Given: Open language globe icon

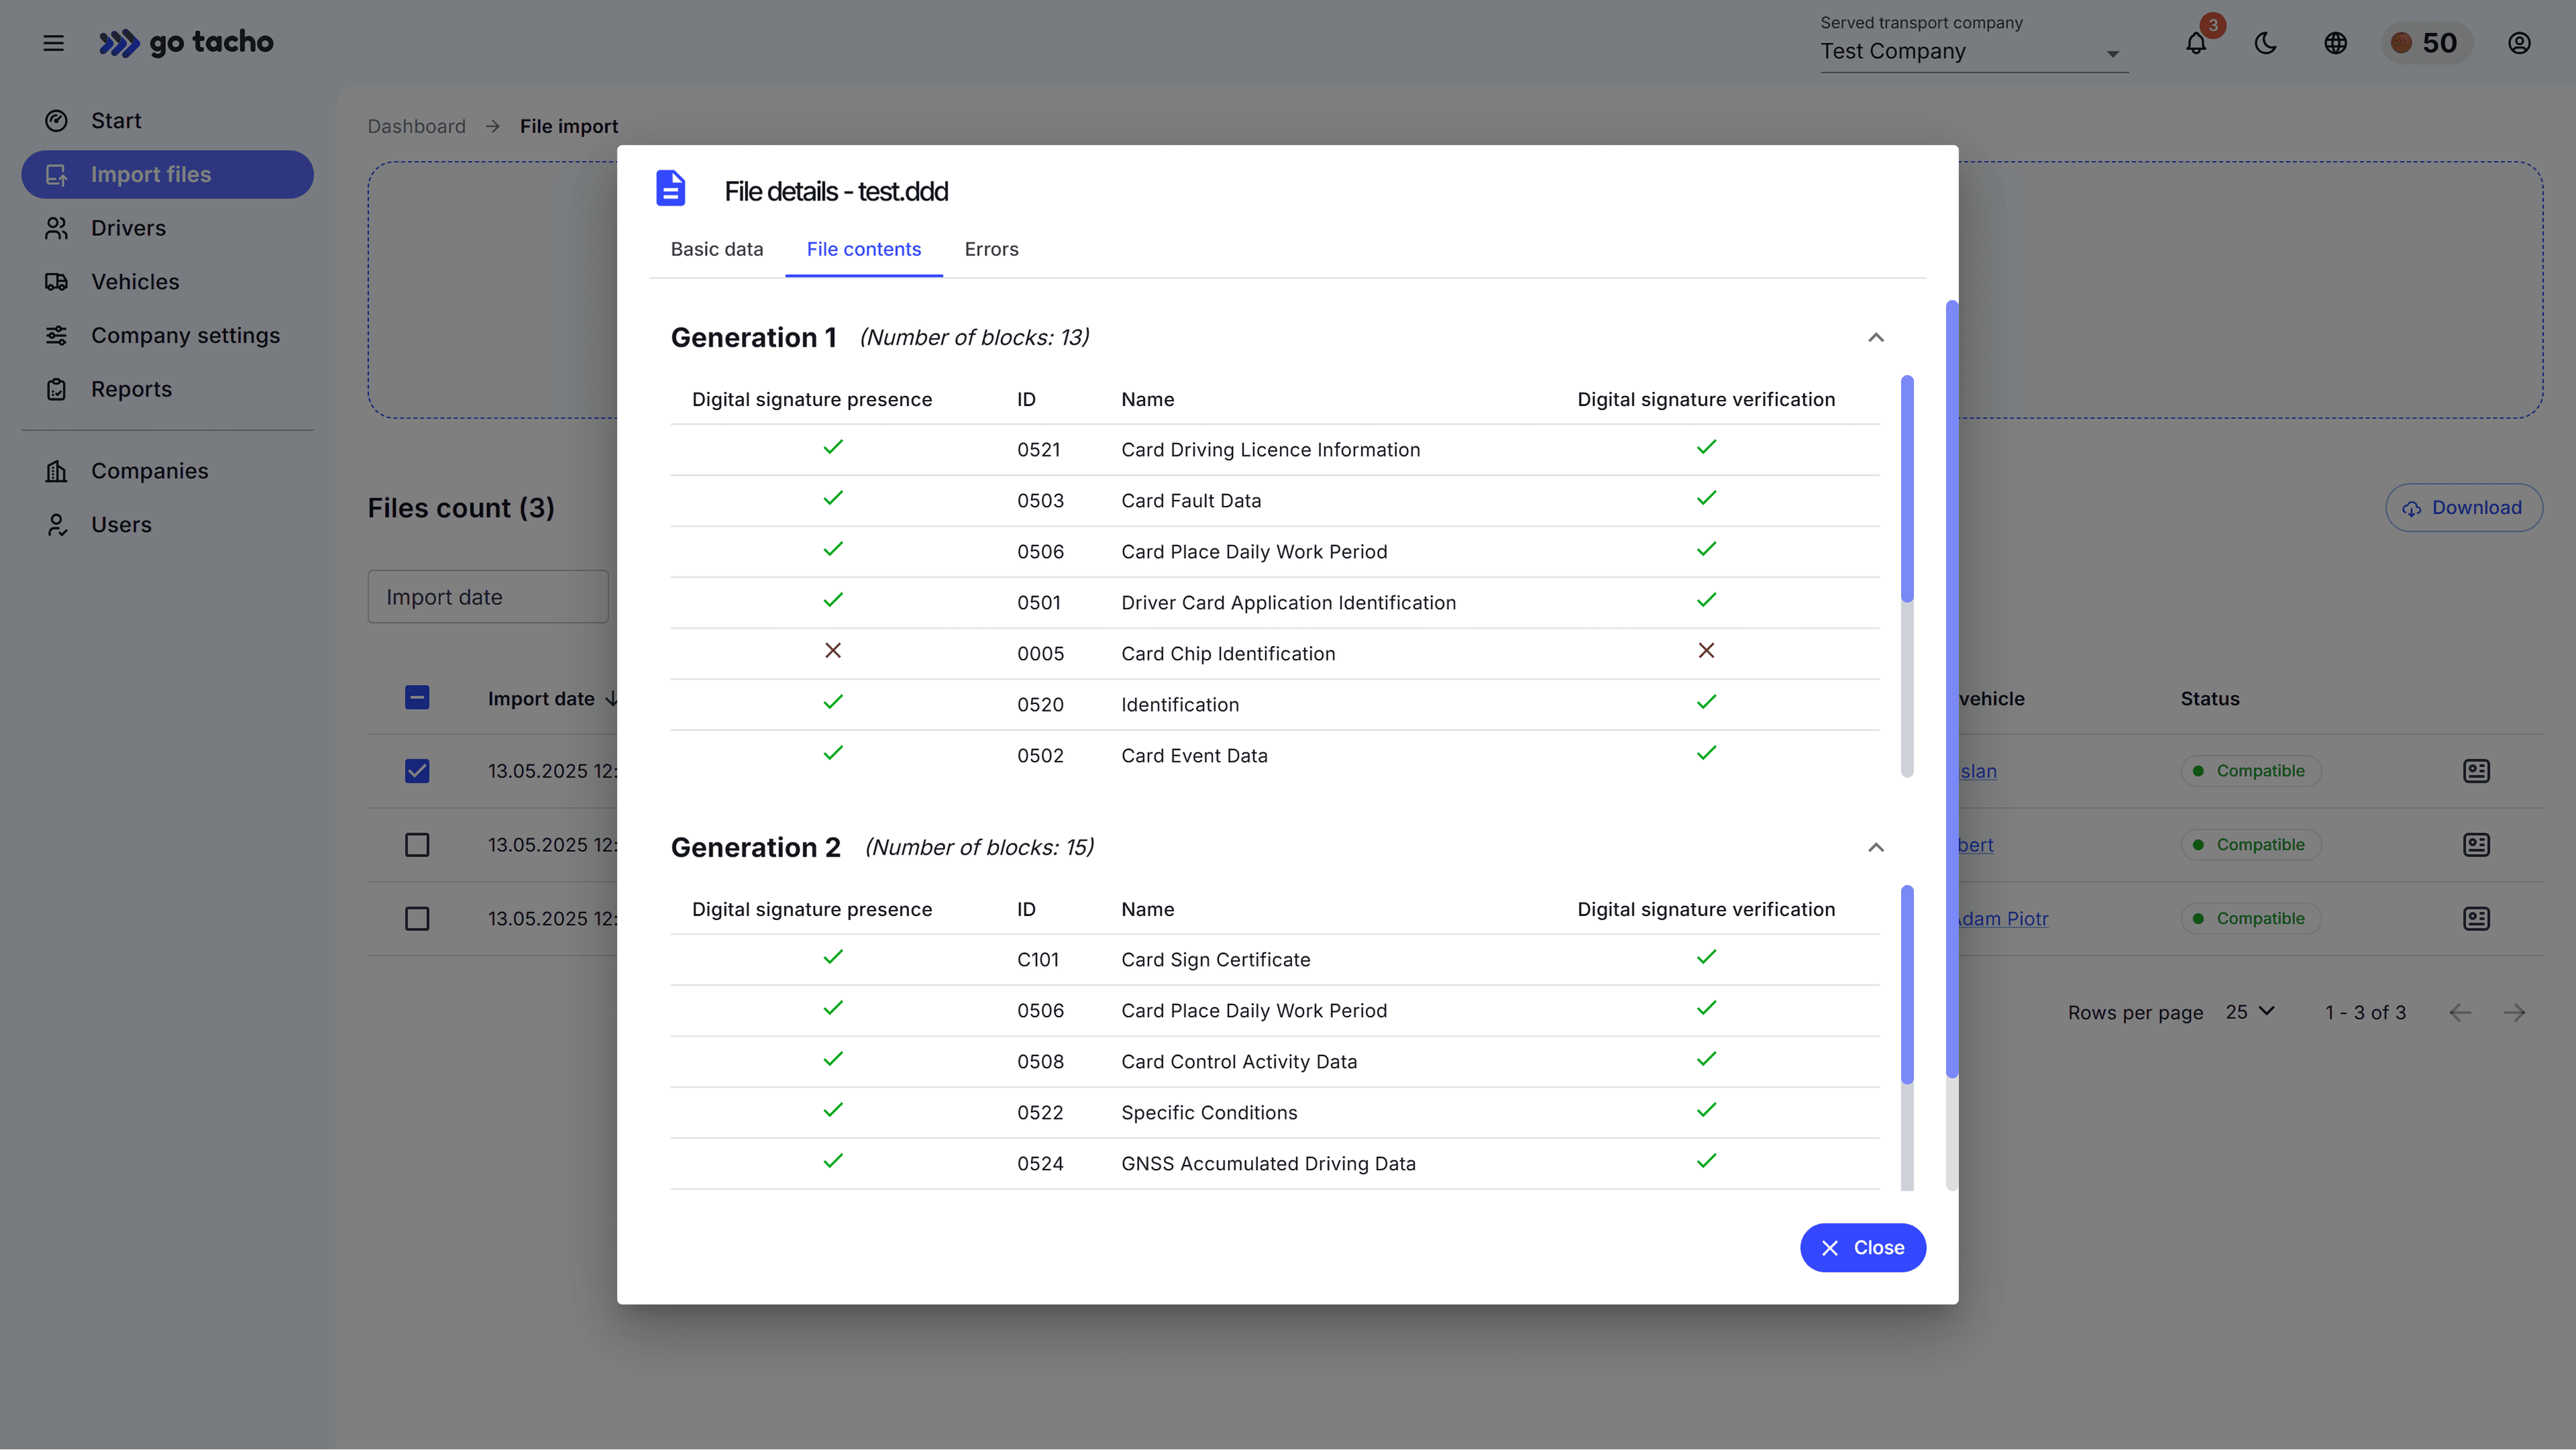Looking at the screenshot, I should [x=2336, y=43].
